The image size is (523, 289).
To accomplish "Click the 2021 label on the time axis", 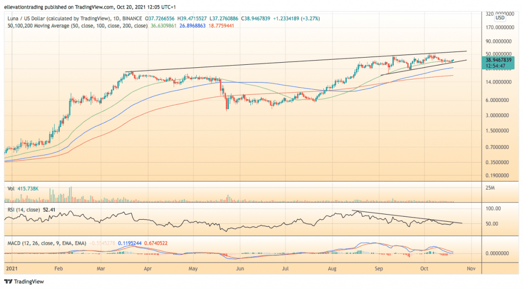I will tap(12, 268).
